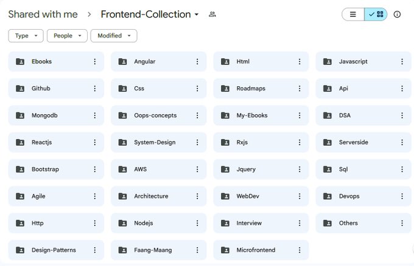Select the Architecture folder name
Viewport: 414px width, 266px height.
tap(151, 196)
